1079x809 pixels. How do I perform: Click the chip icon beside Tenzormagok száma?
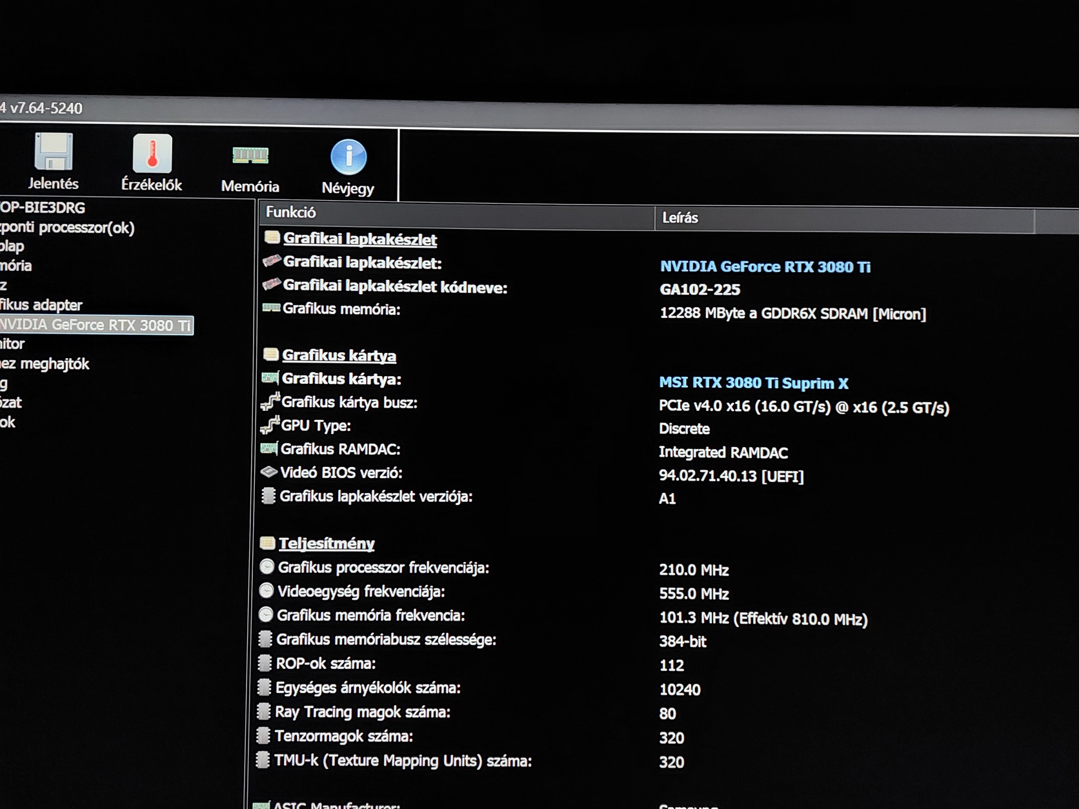tap(263, 735)
